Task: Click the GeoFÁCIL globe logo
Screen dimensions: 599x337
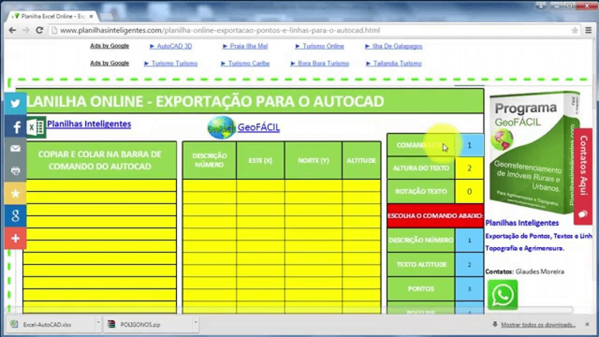Action: point(221,127)
